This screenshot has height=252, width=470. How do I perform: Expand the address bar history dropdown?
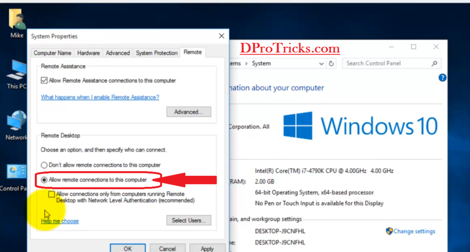point(321,64)
